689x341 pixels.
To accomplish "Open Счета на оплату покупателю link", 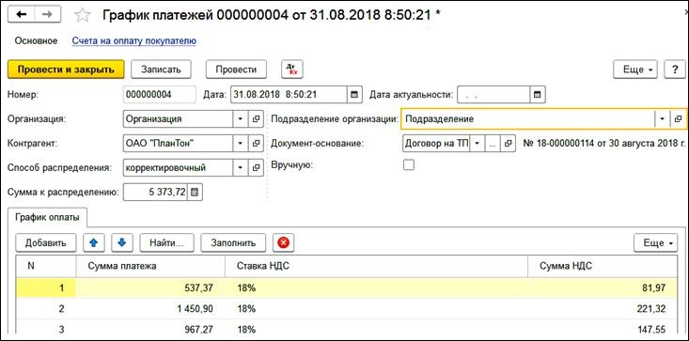I will (x=134, y=40).
